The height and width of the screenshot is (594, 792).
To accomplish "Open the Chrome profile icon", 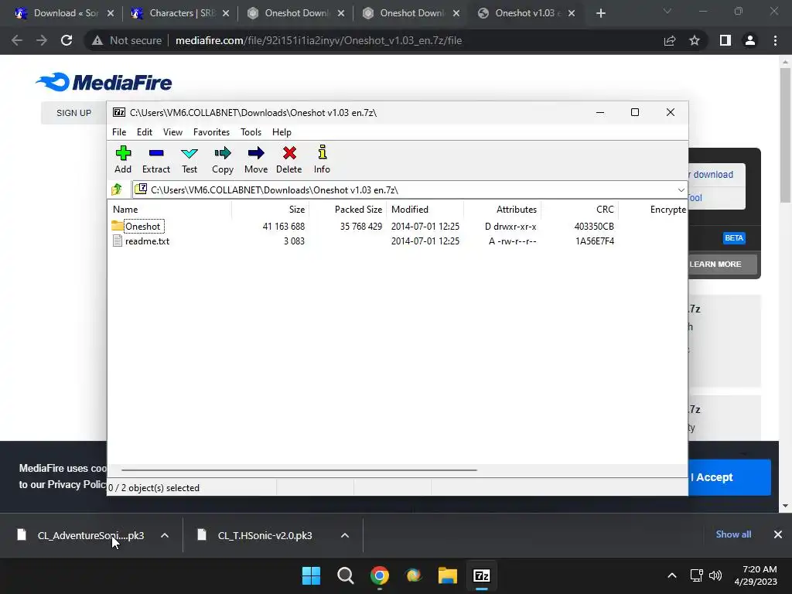I will [750, 40].
